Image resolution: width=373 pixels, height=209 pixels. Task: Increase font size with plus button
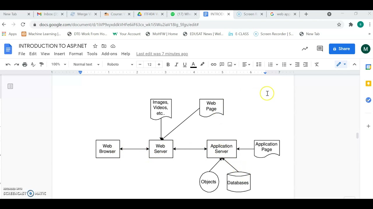159,64
